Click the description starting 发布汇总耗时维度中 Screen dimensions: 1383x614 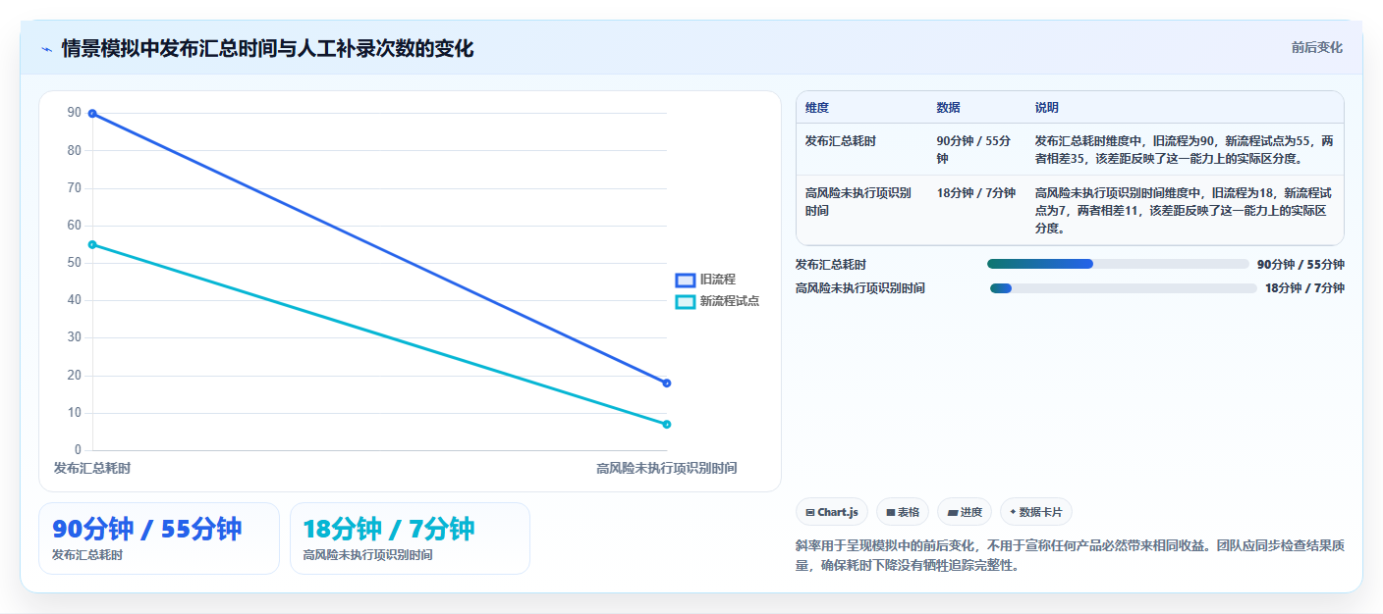pos(1185,150)
